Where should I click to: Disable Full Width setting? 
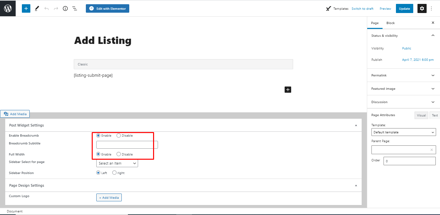118,154
